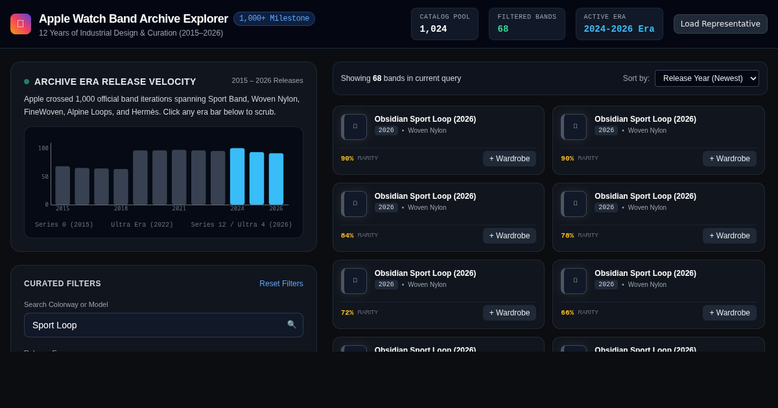Click the 1,000+ Milestone badge
This screenshot has width=778, height=408.
274,19
